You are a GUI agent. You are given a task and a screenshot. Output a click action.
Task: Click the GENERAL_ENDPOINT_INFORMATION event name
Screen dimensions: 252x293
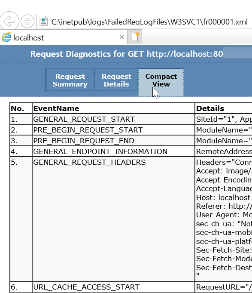pos(100,151)
